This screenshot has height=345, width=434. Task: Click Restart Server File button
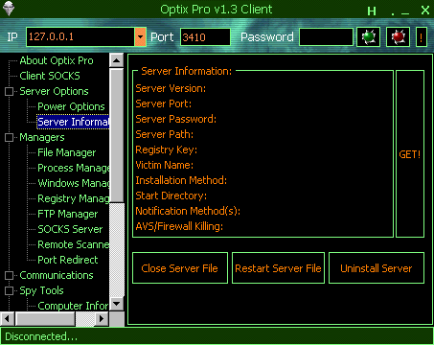(278, 268)
